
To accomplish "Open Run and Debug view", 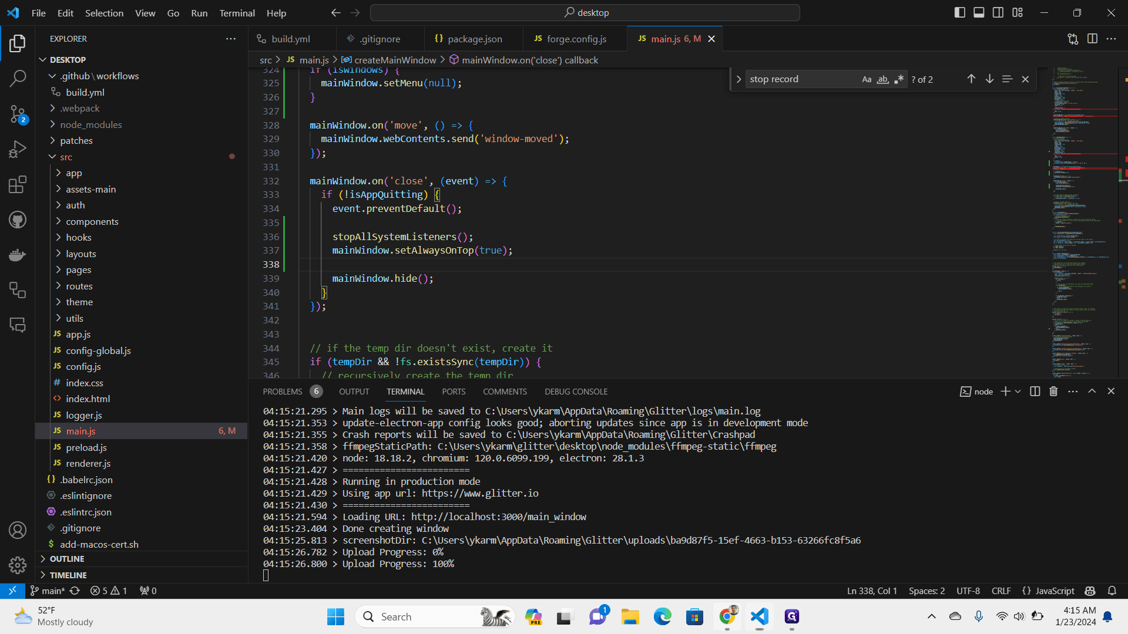I will click(18, 149).
